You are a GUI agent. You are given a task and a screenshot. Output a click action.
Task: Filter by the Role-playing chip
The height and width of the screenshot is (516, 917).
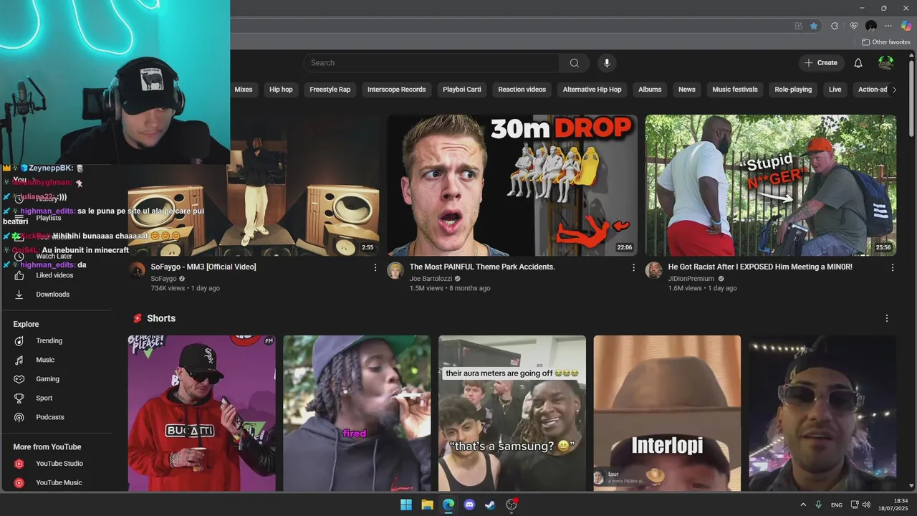pos(793,90)
